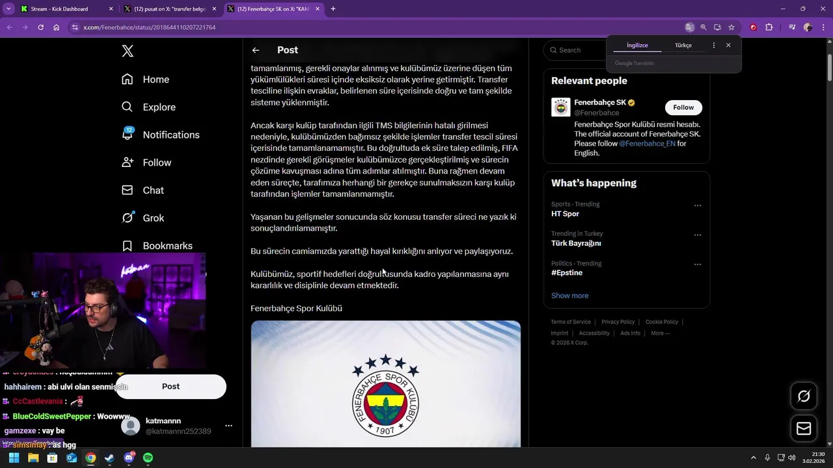The width and height of the screenshot is (833, 468).
Task: Open Türk Bayrağını trending topic
Action: (x=576, y=243)
